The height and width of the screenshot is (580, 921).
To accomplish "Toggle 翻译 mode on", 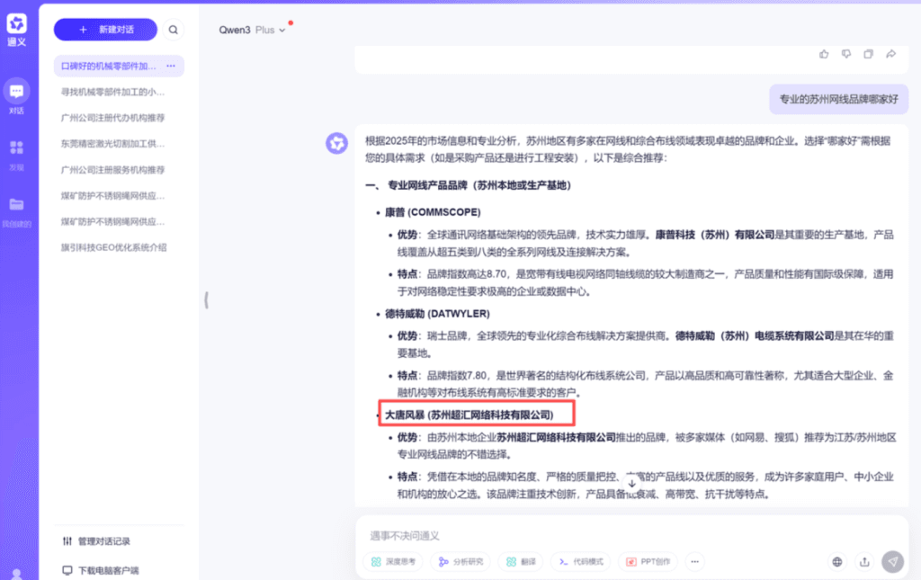I will (x=521, y=561).
